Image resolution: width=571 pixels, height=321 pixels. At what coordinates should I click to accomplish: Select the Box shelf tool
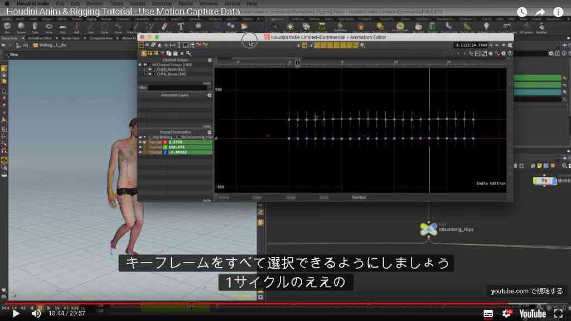7,27
